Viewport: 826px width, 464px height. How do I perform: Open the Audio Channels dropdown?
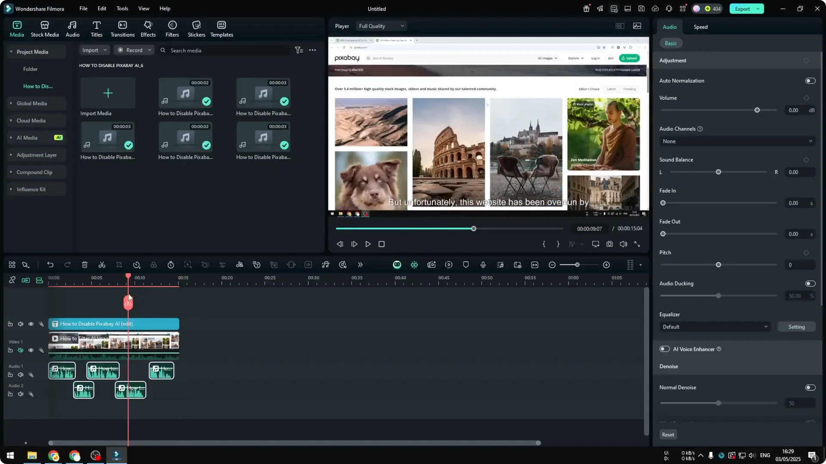(737, 141)
